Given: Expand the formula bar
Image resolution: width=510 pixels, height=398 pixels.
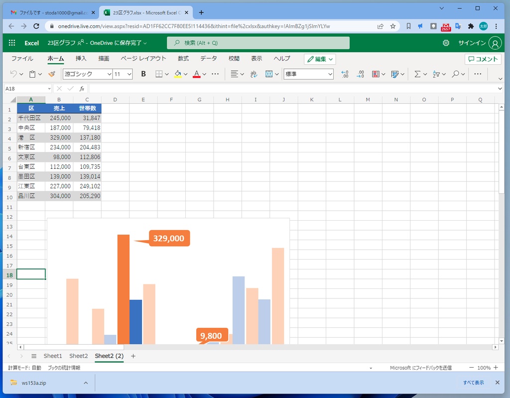Looking at the screenshot, I should coord(500,89).
